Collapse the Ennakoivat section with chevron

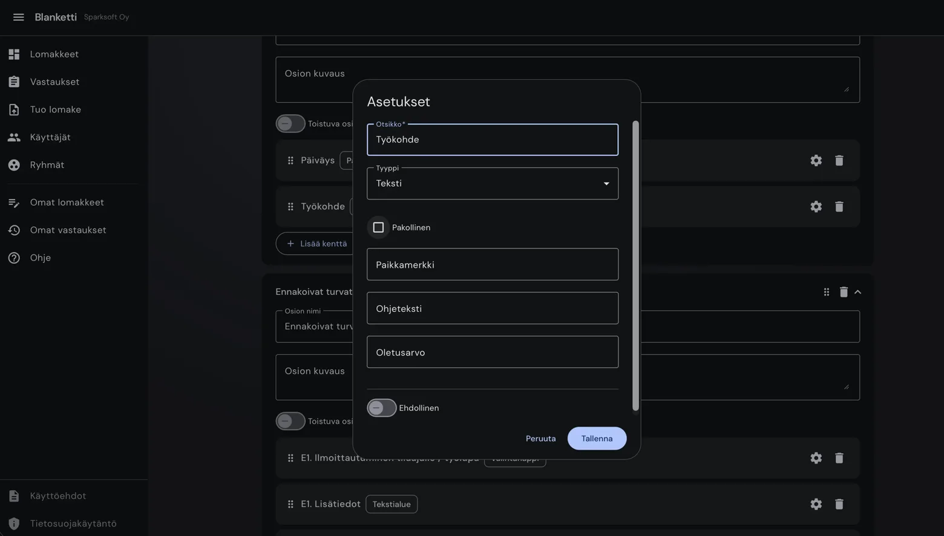pyautogui.click(x=857, y=292)
